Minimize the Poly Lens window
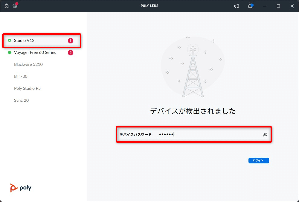 click(264, 6)
